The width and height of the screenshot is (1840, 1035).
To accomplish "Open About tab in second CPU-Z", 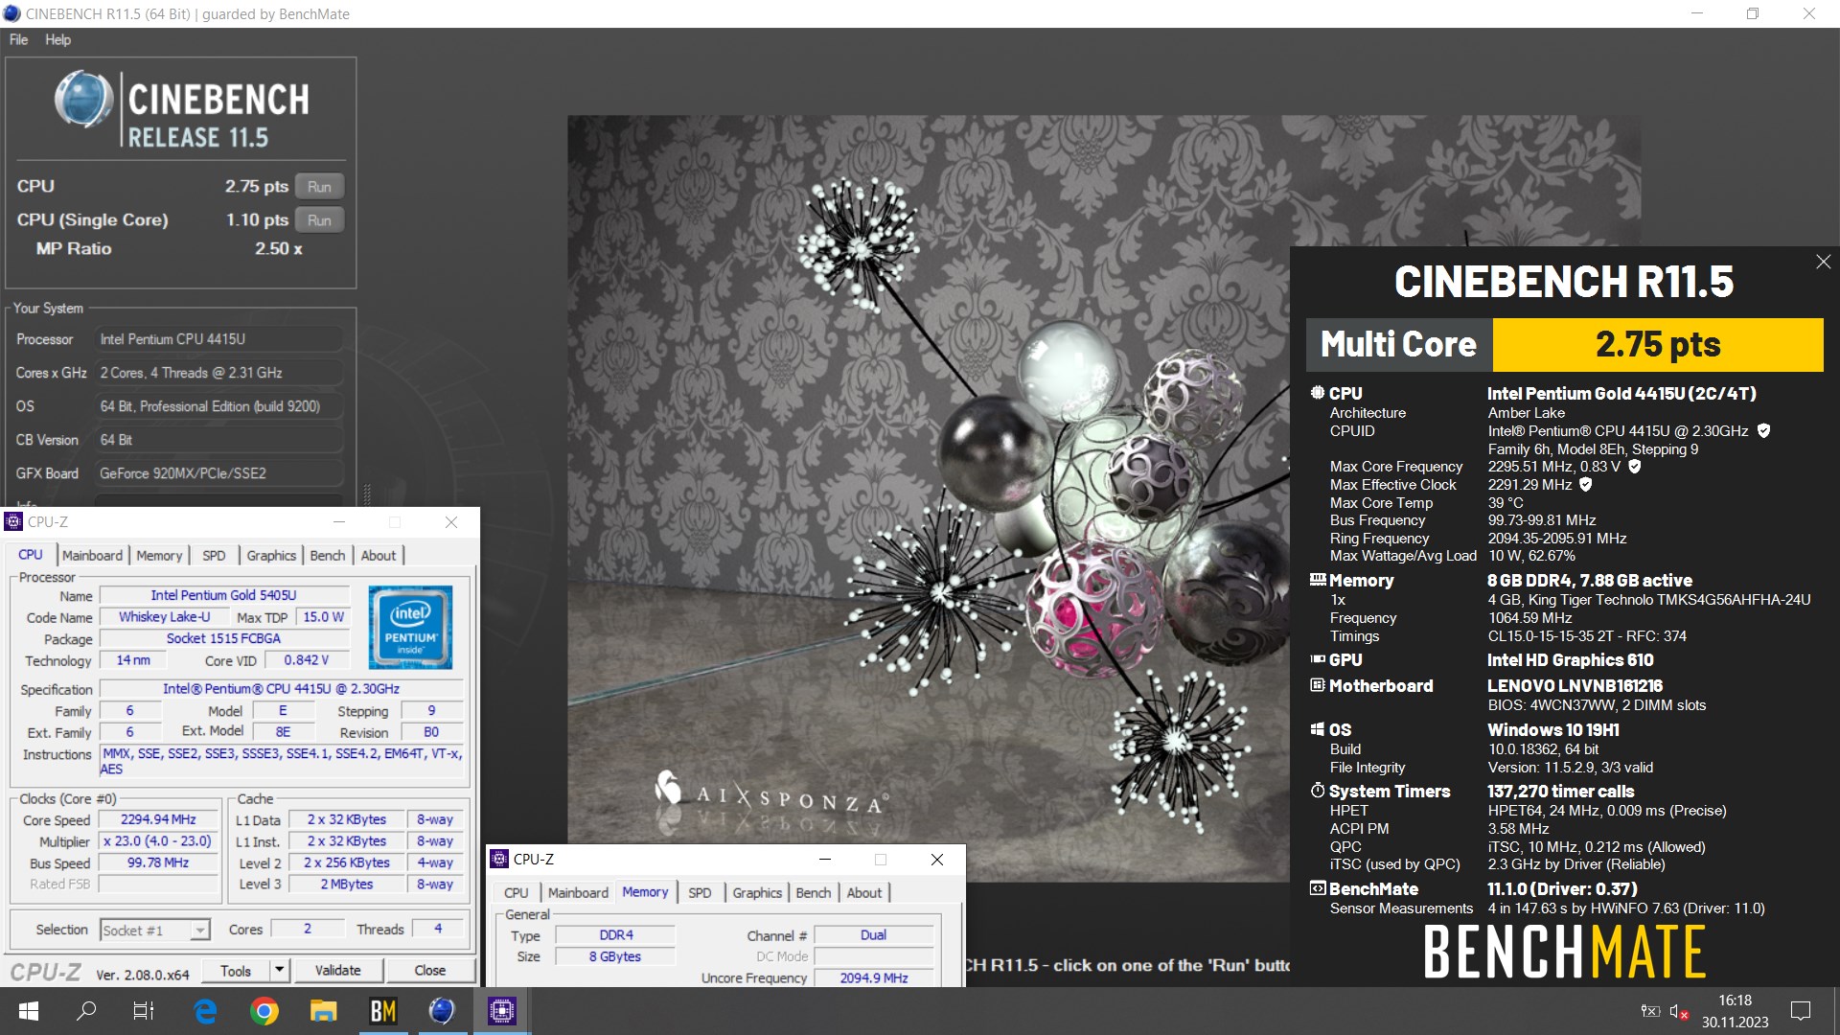I will coord(864,893).
